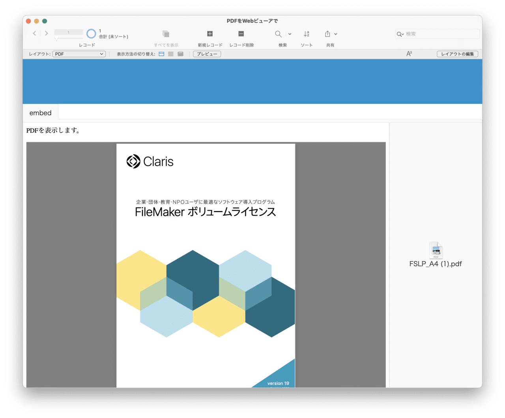Create a new record with 新規レコード
This screenshot has width=505, height=418.
pos(209,34)
